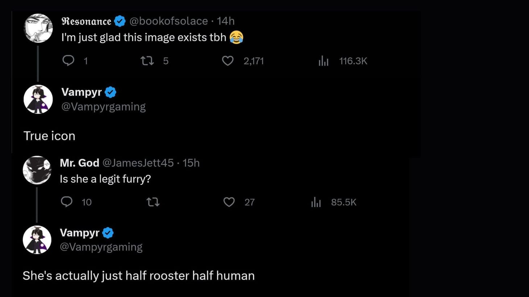Viewport: 529px width, 297px height.
Task: Repost Mr. God's tweet
Action: click(x=153, y=202)
